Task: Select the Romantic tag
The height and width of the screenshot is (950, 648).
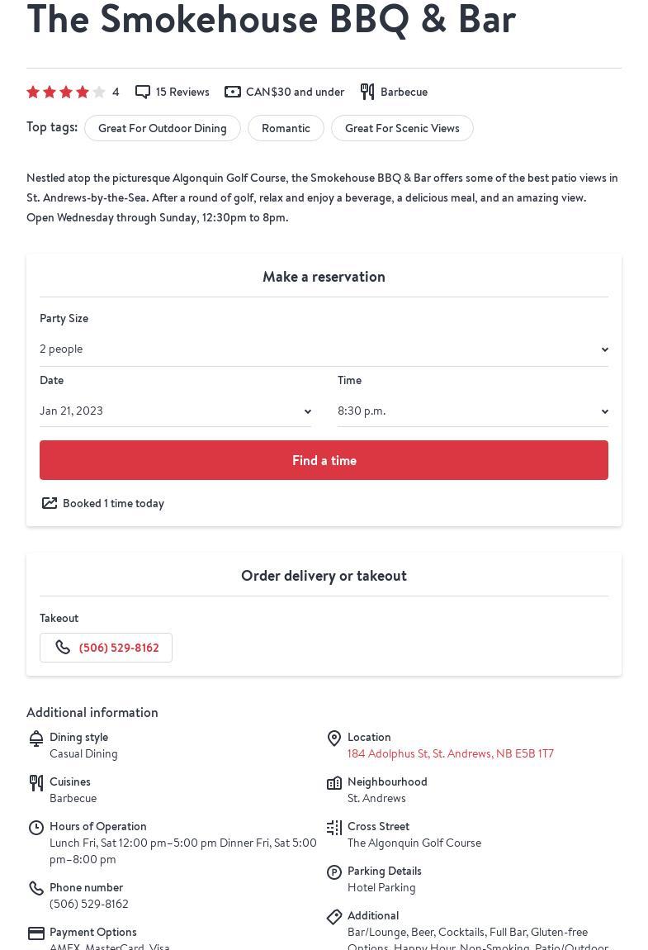Action: pyautogui.click(x=286, y=128)
